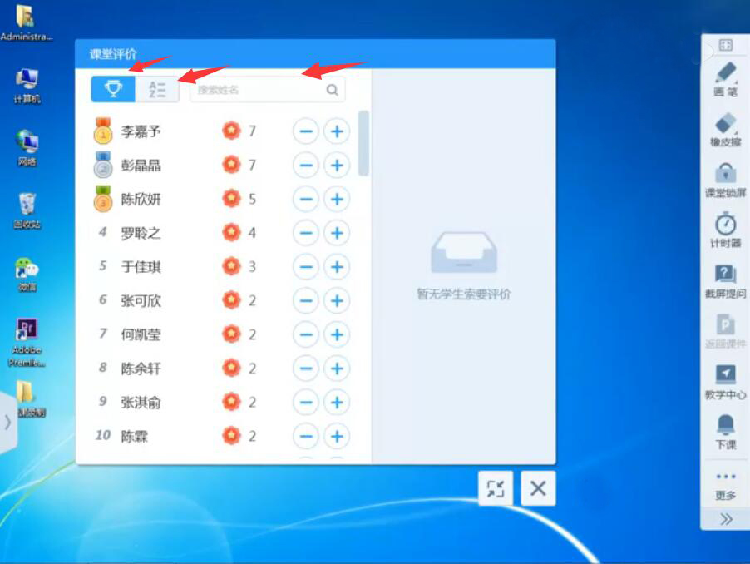Image resolution: width=750 pixels, height=564 pixels.
Task: Open the 更多 more options menu
Action: (726, 486)
